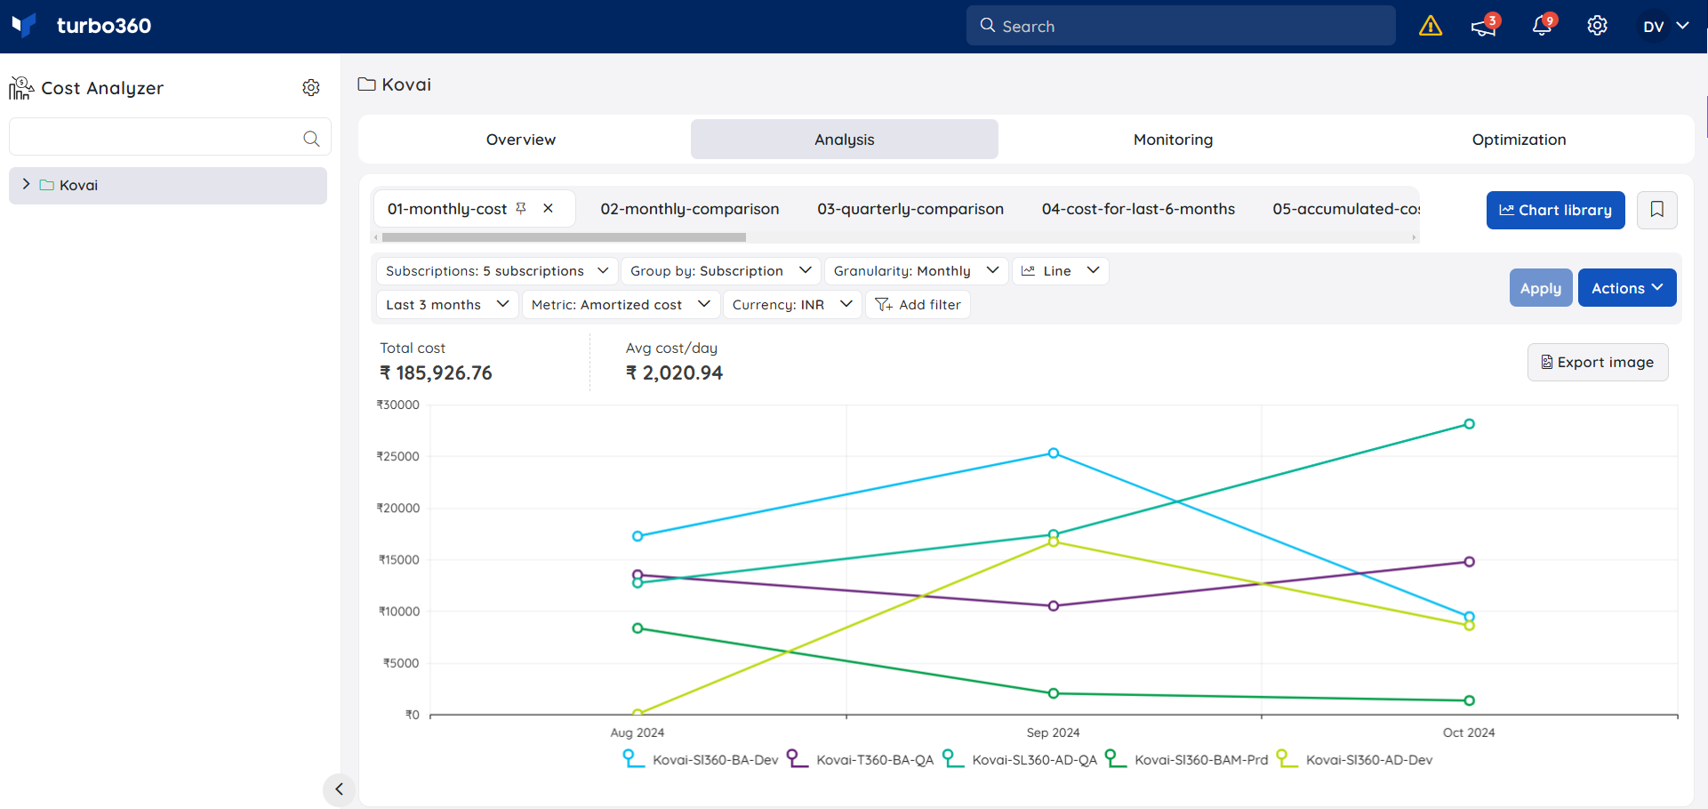This screenshot has width=1708, height=809.
Task: Click the bookmark save view icon
Action: point(1657,210)
